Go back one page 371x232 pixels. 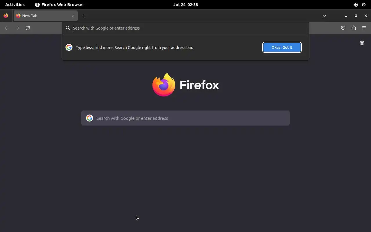7,28
